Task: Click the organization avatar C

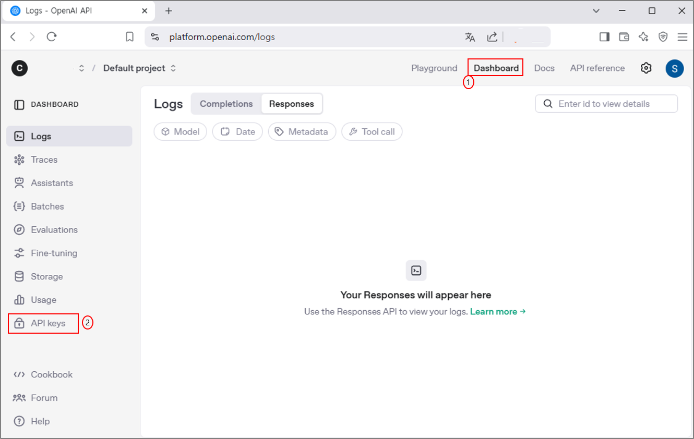Action: 19,68
